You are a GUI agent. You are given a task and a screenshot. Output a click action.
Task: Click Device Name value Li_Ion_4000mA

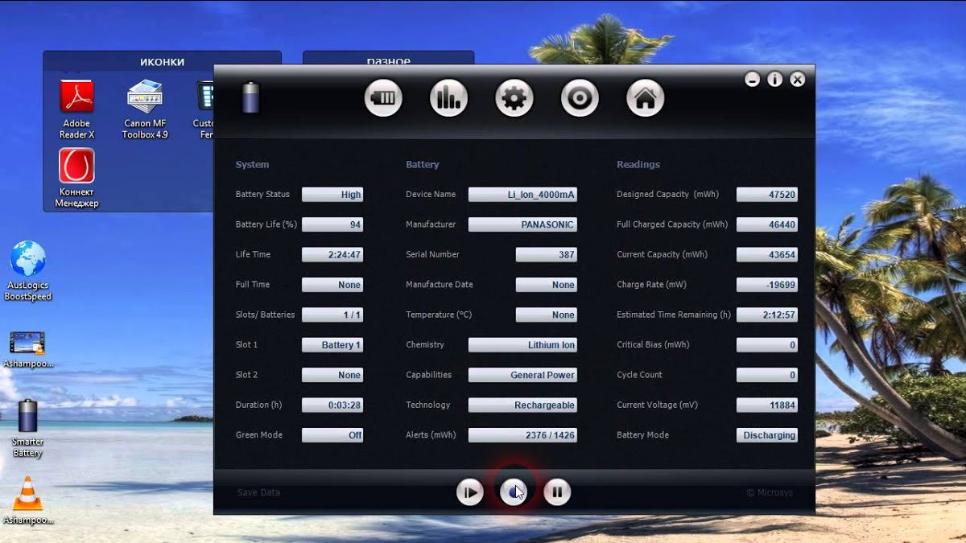tap(522, 195)
